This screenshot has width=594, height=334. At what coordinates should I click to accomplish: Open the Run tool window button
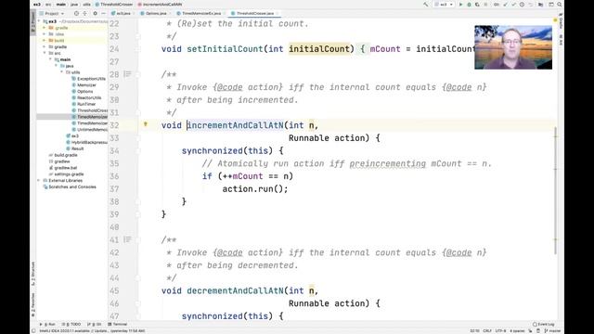tap(47, 325)
